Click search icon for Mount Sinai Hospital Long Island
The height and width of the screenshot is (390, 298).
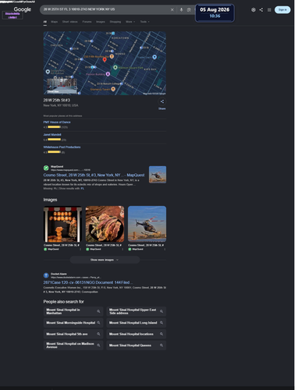[161, 323]
